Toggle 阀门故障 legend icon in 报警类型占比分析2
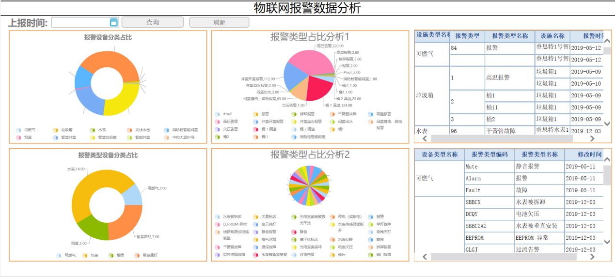This screenshot has height=277, width=615. (x=371, y=255)
